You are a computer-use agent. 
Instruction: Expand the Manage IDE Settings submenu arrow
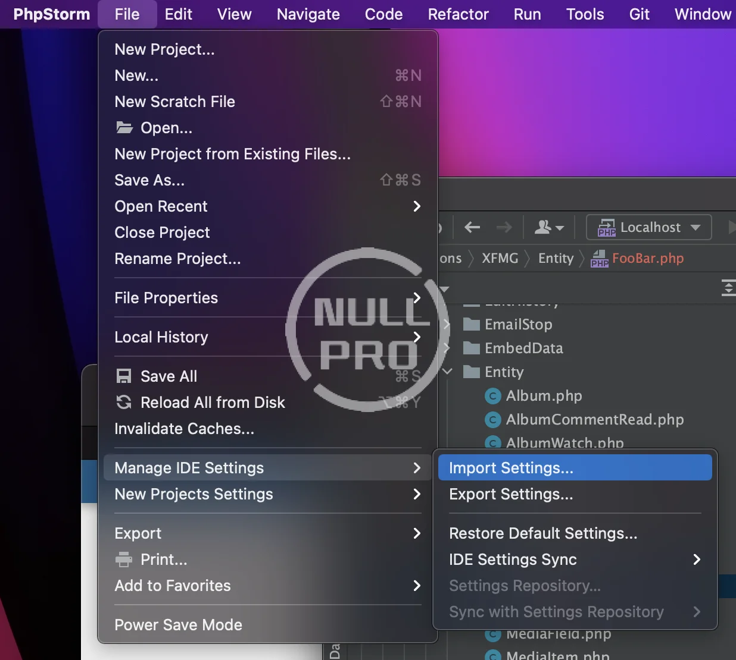click(x=417, y=468)
